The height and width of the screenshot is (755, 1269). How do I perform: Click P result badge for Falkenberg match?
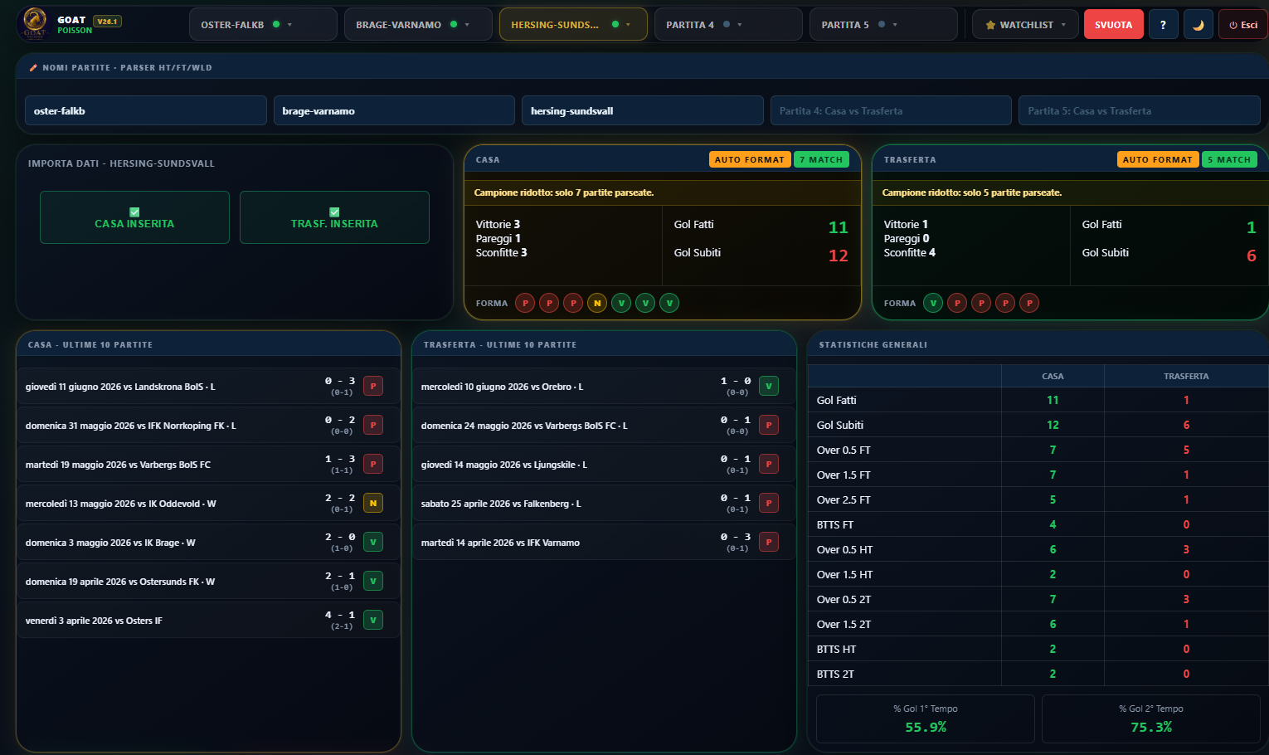tap(769, 503)
